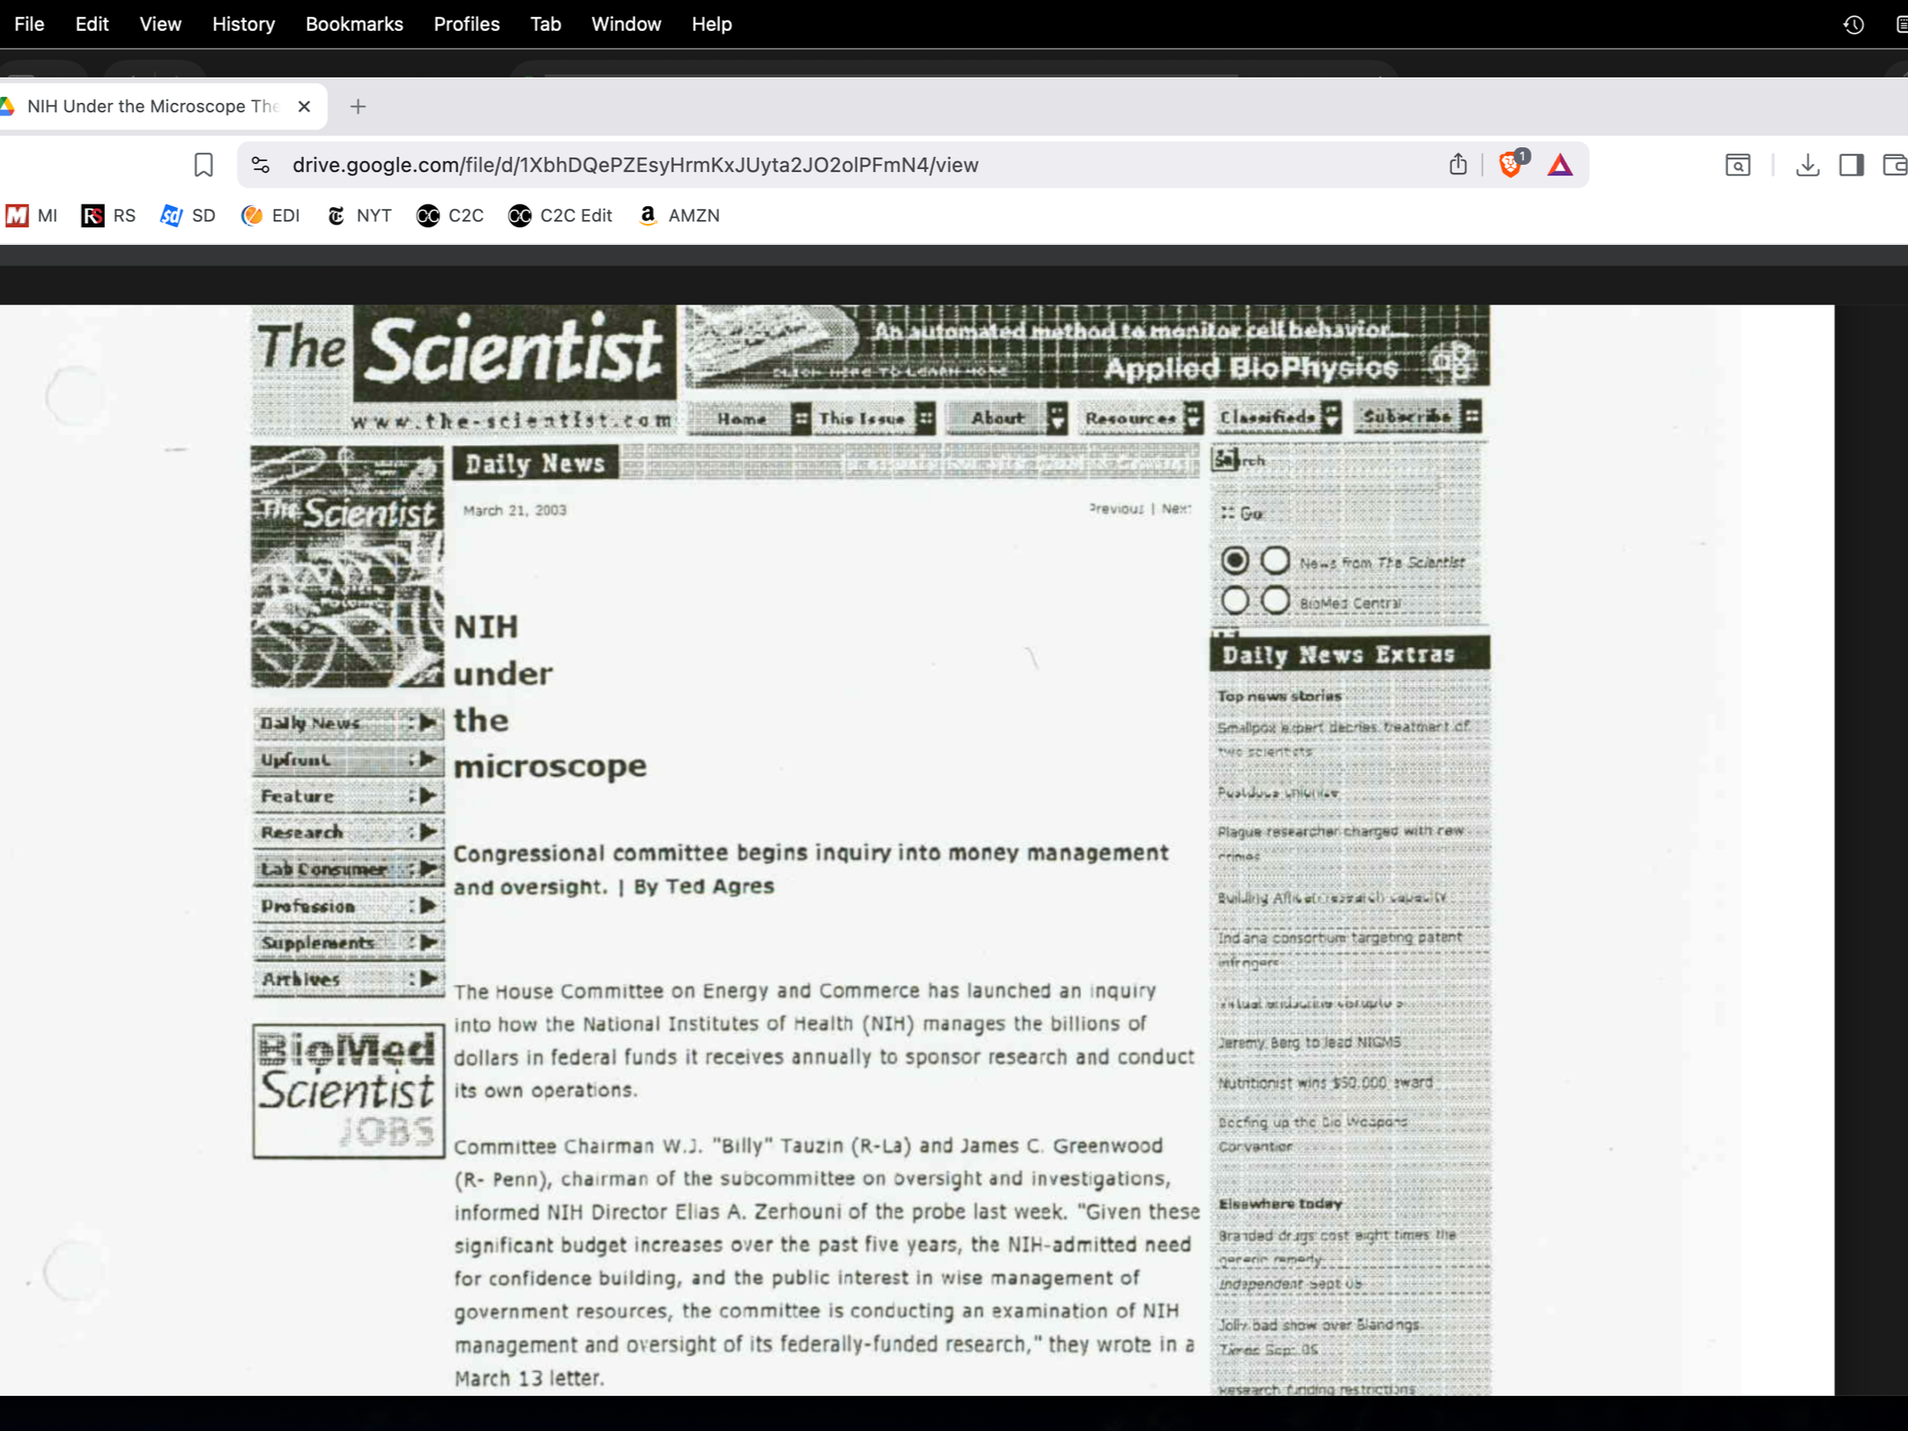Click the bookmark icon in address bar
Image resolution: width=1908 pixels, height=1431 pixels.
[204, 165]
